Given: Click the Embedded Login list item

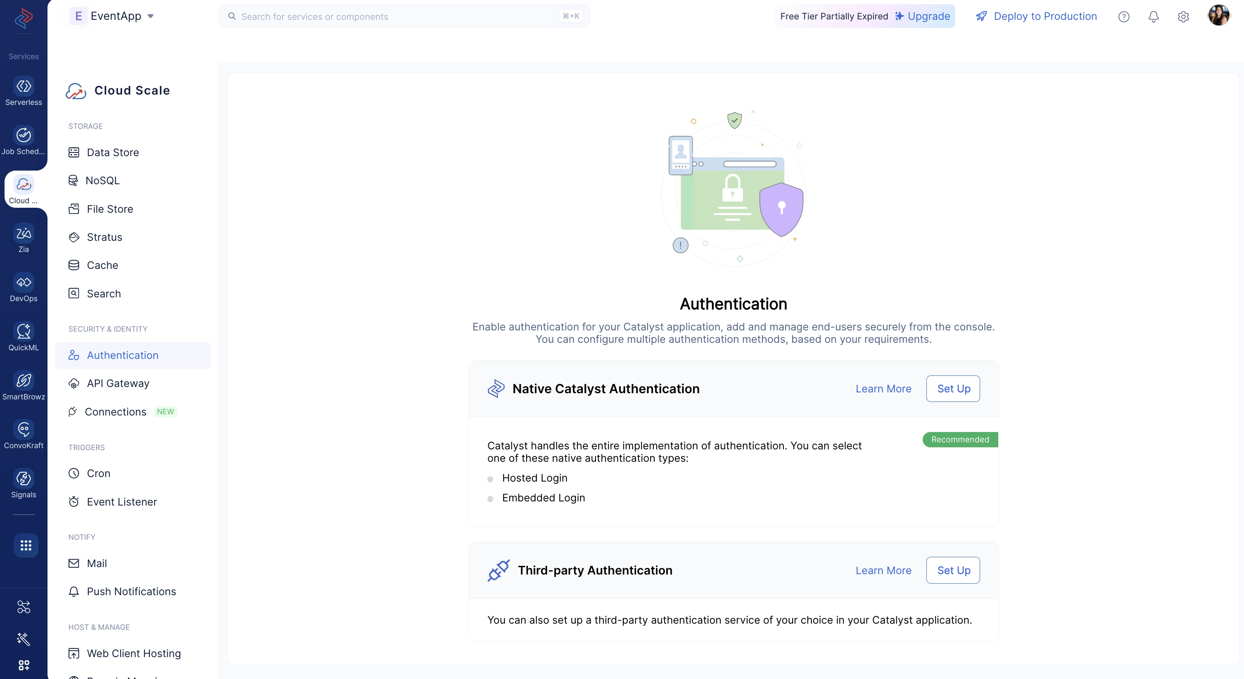Looking at the screenshot, I should click(x=543, y=497).
